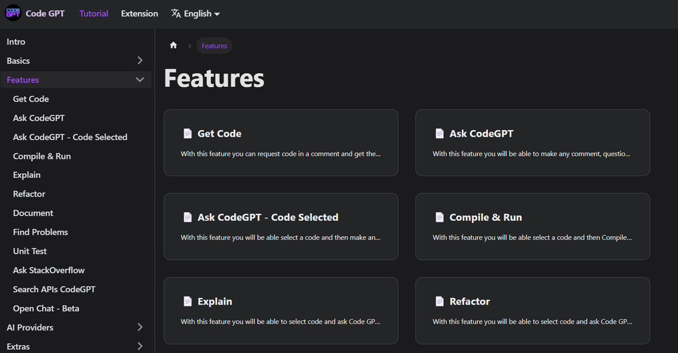Open the Tutorial navbar item
Viewport: 678px width, 353px height.
pos(94,13)
